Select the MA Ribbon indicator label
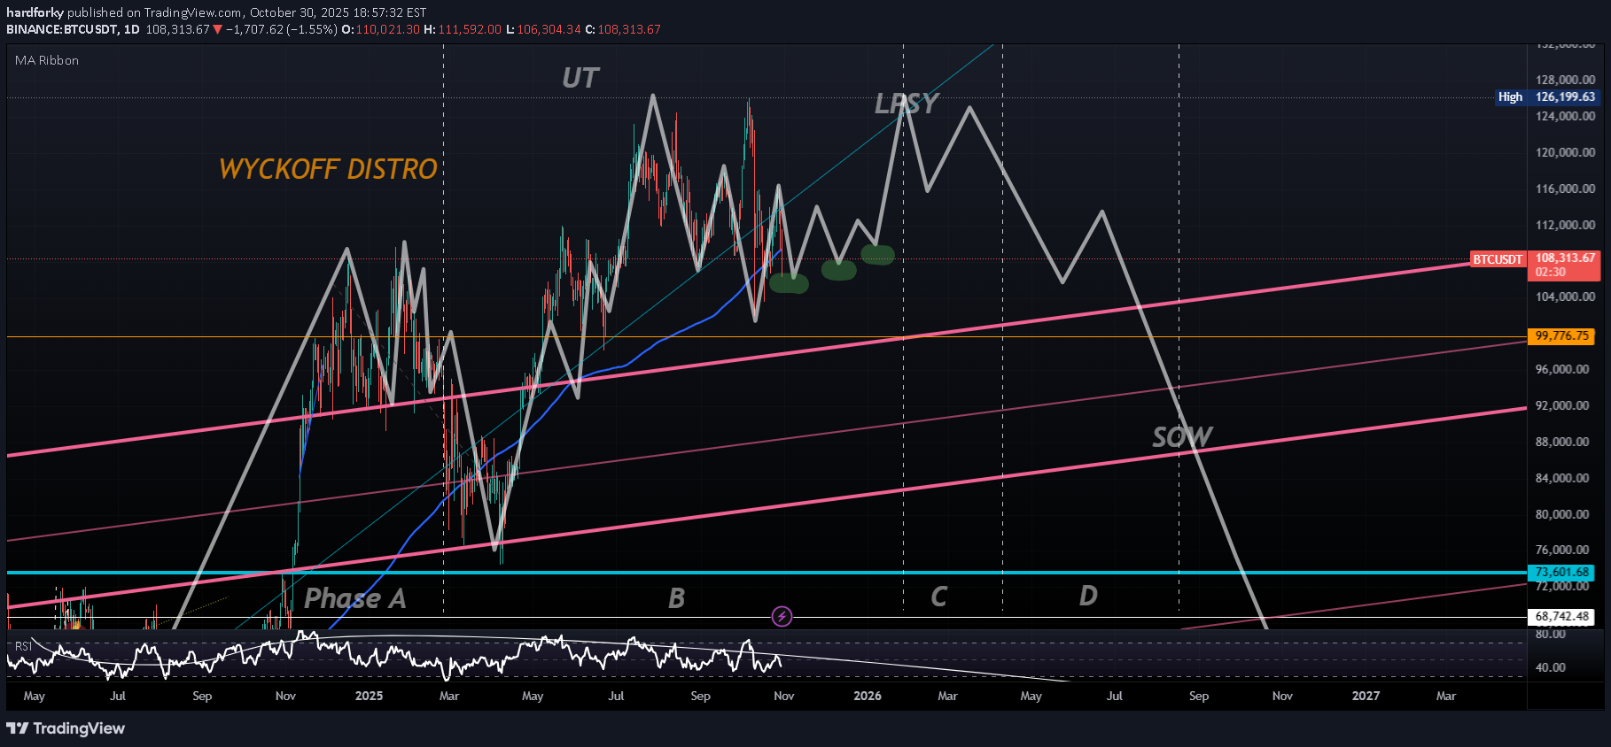 (47, 60)
